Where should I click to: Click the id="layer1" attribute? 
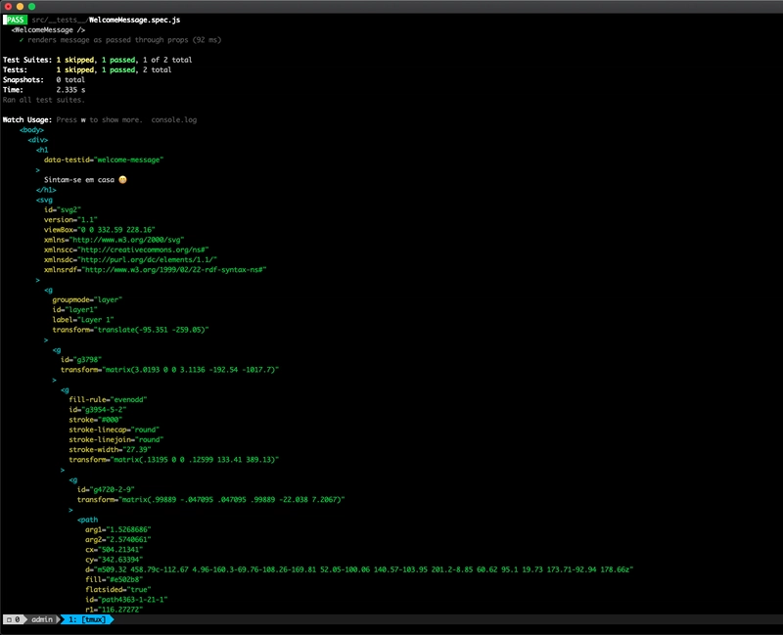coord(75,309)
